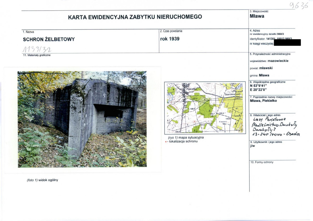Click the handwritten number '9636' in corner
The image size is (313, 221).
tap(299, 5)
